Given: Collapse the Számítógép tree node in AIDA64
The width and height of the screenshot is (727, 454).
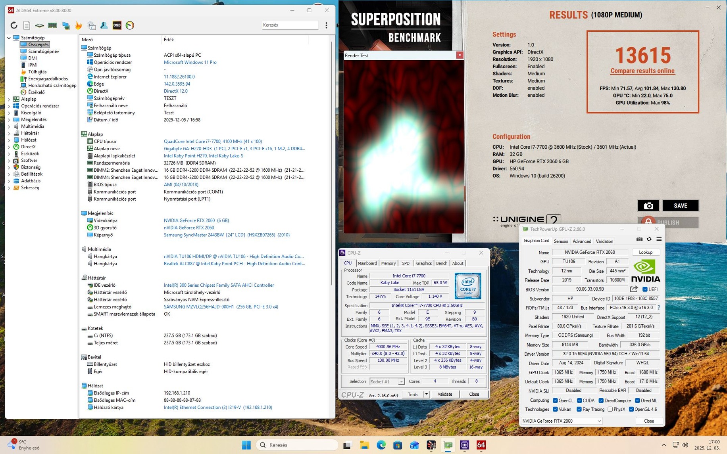Looking at the screenshot, I should (9, 38).
